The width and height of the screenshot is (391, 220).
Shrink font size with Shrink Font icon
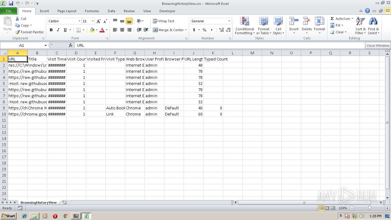[x=105, y=21]
